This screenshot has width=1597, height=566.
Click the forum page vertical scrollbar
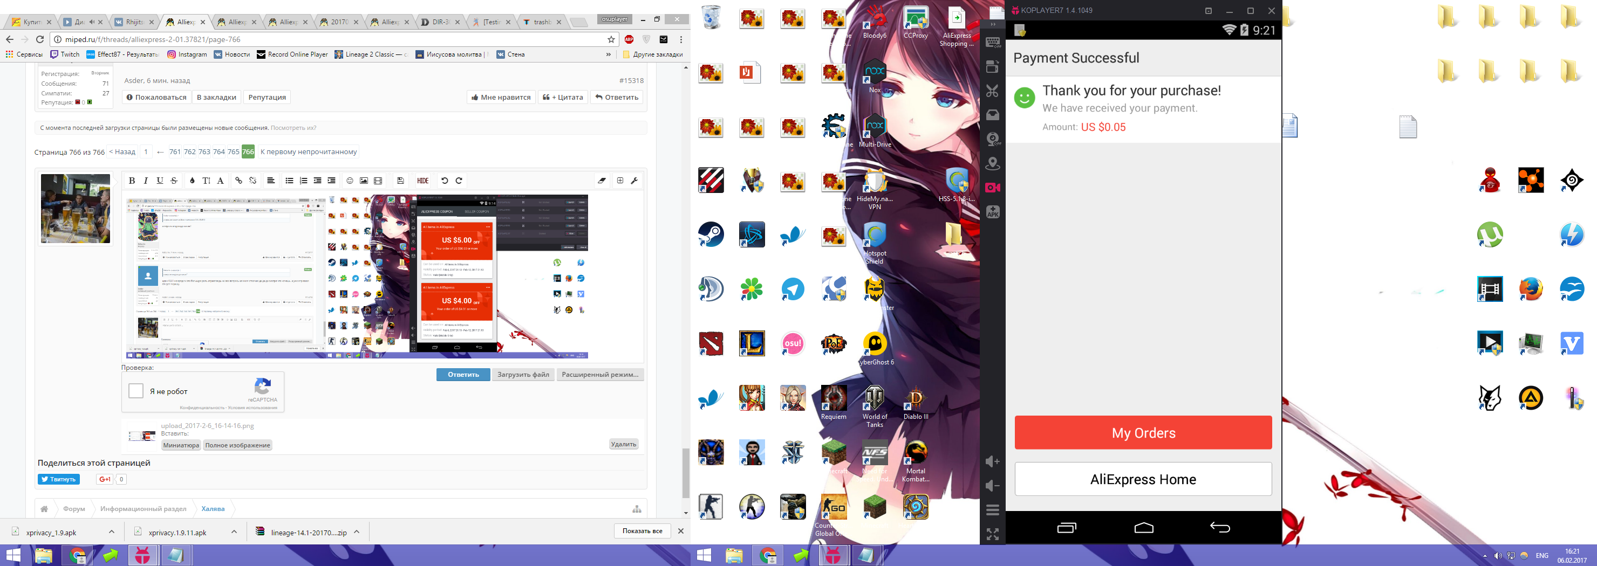686,473
